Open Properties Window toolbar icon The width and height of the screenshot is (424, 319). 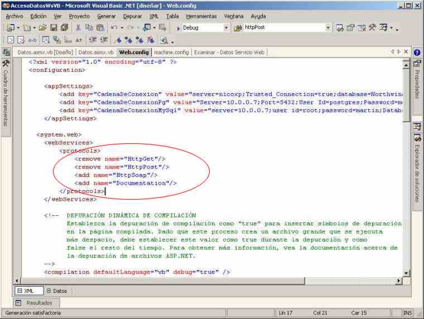350,27
